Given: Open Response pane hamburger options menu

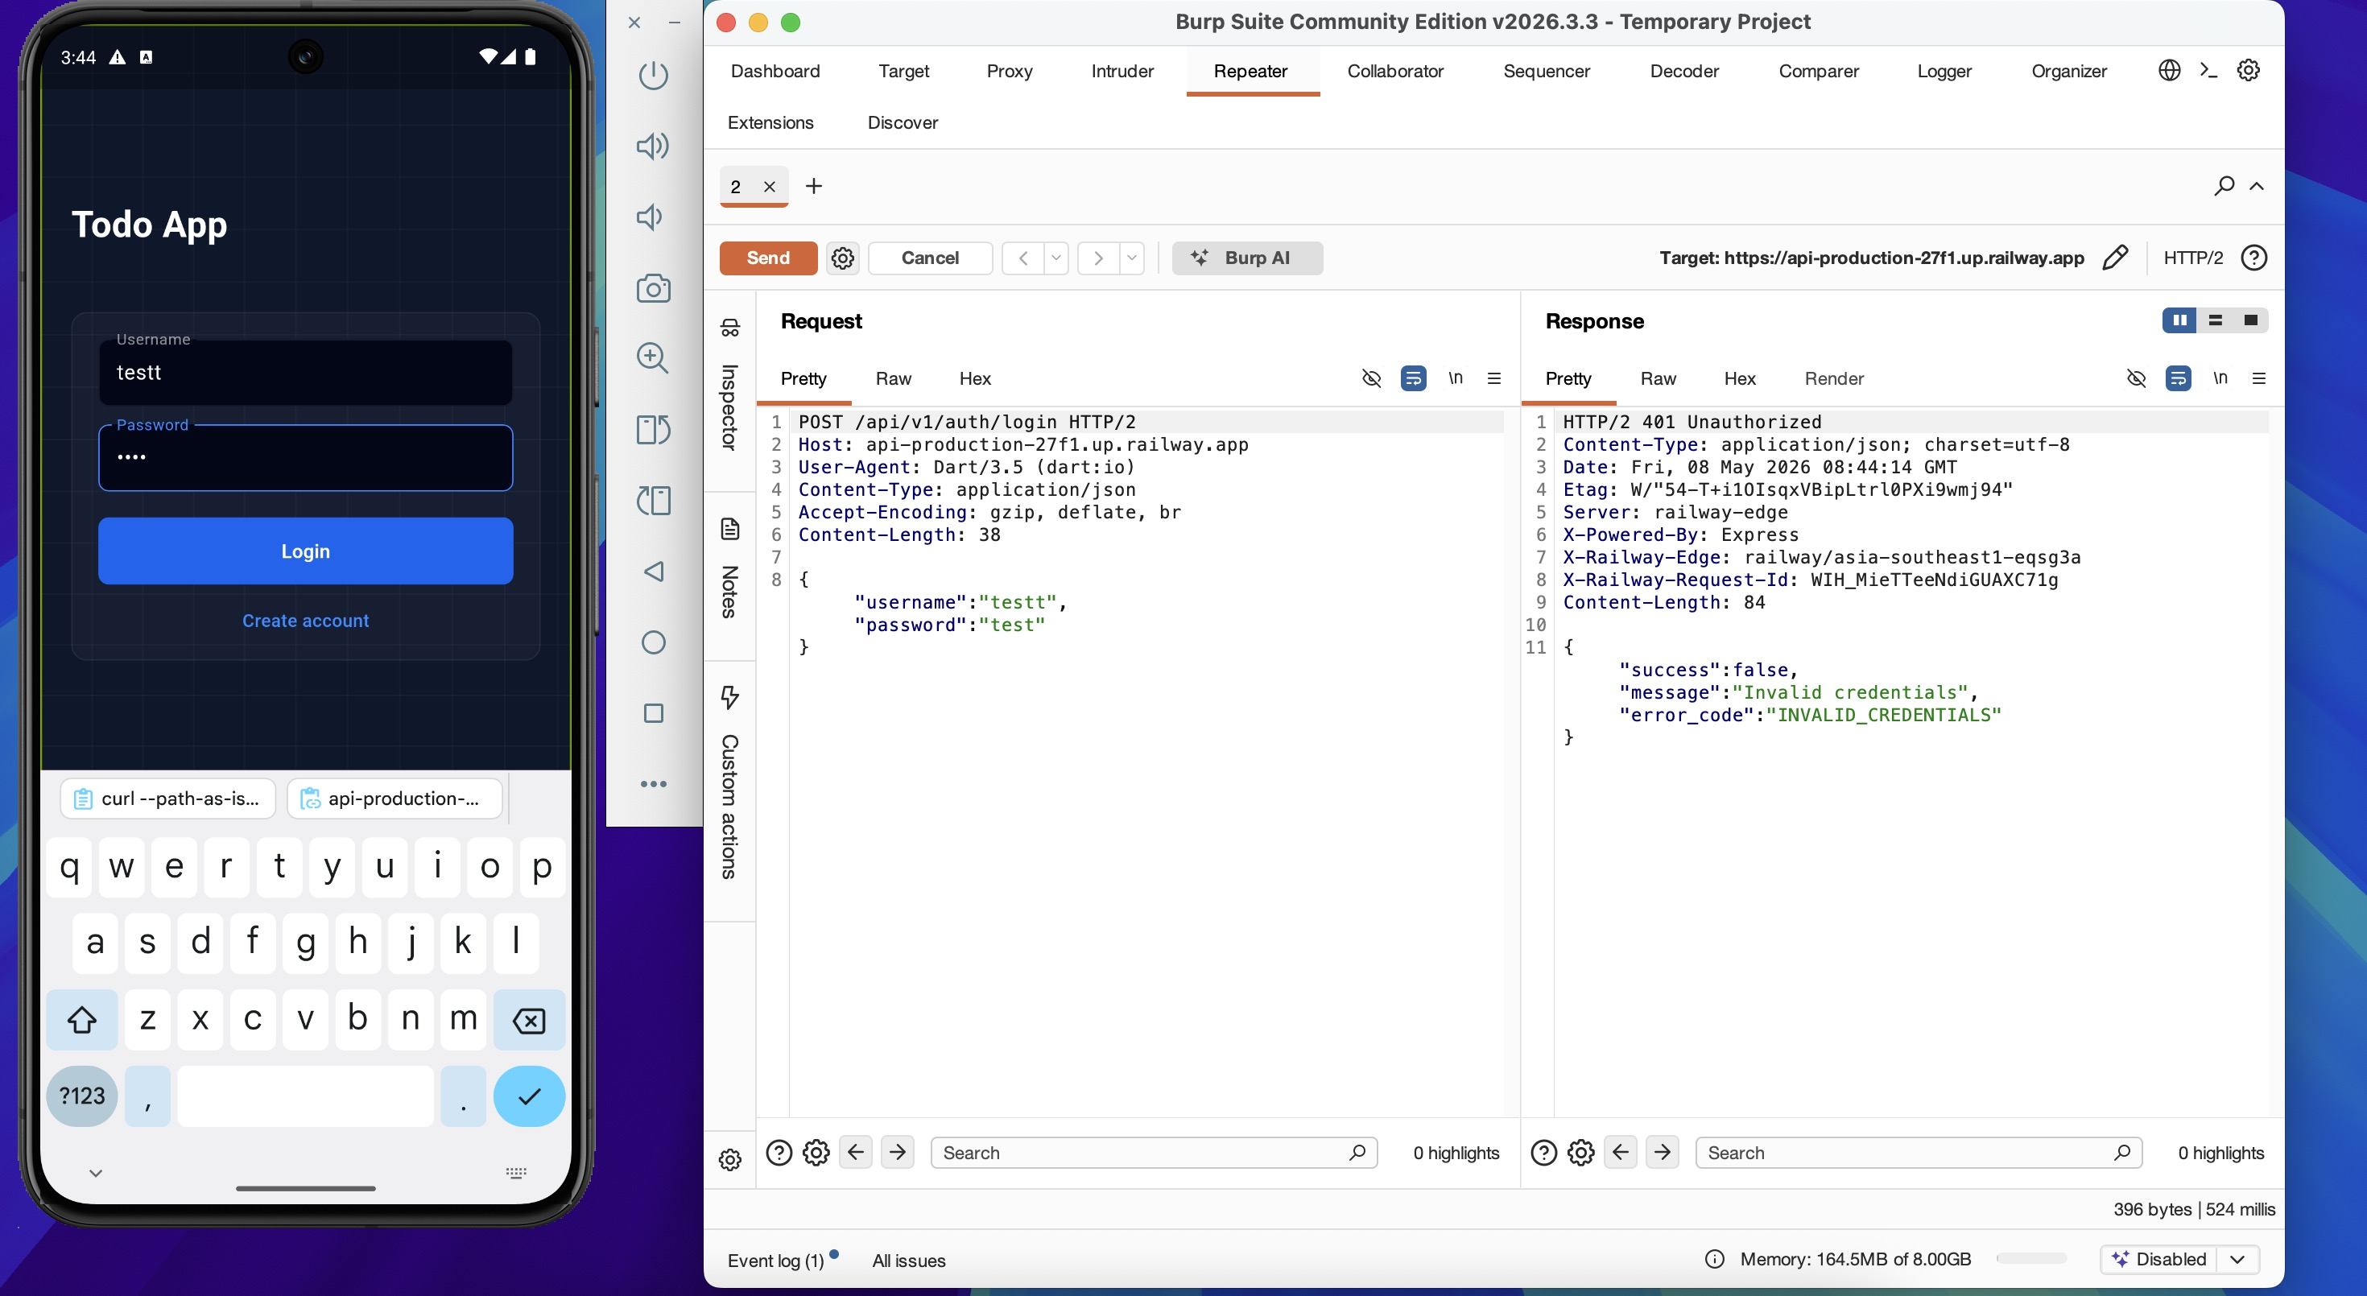Looking at the screenshot, I should coord(2258,378).
